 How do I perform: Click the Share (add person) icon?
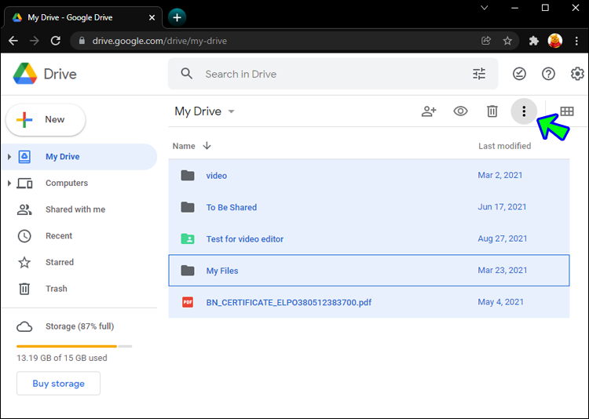(429, 111)
